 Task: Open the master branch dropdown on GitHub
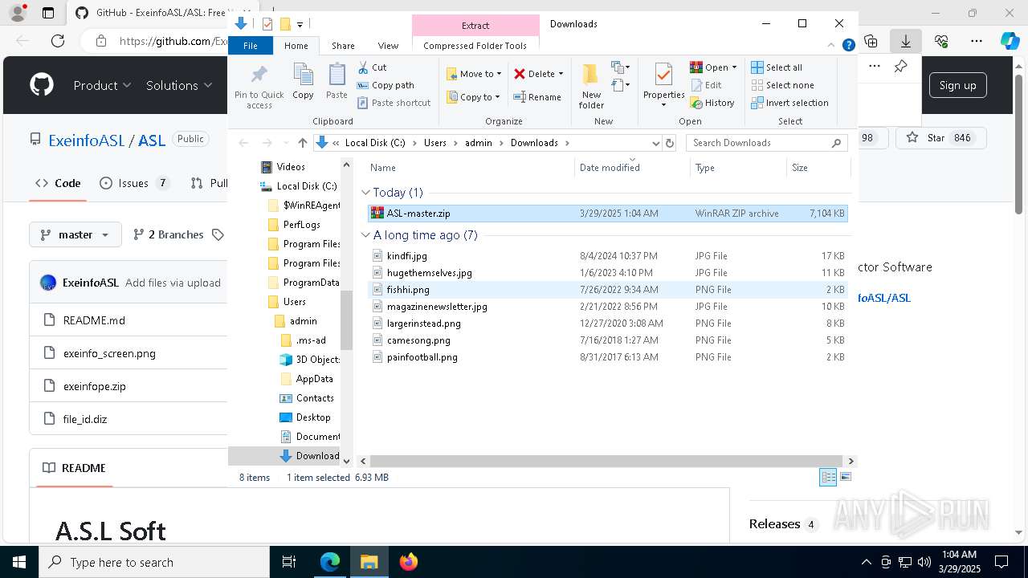click(75, 234)
